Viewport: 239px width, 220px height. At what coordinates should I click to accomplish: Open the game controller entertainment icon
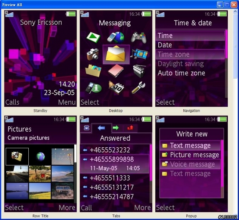(x=139, y=37)
